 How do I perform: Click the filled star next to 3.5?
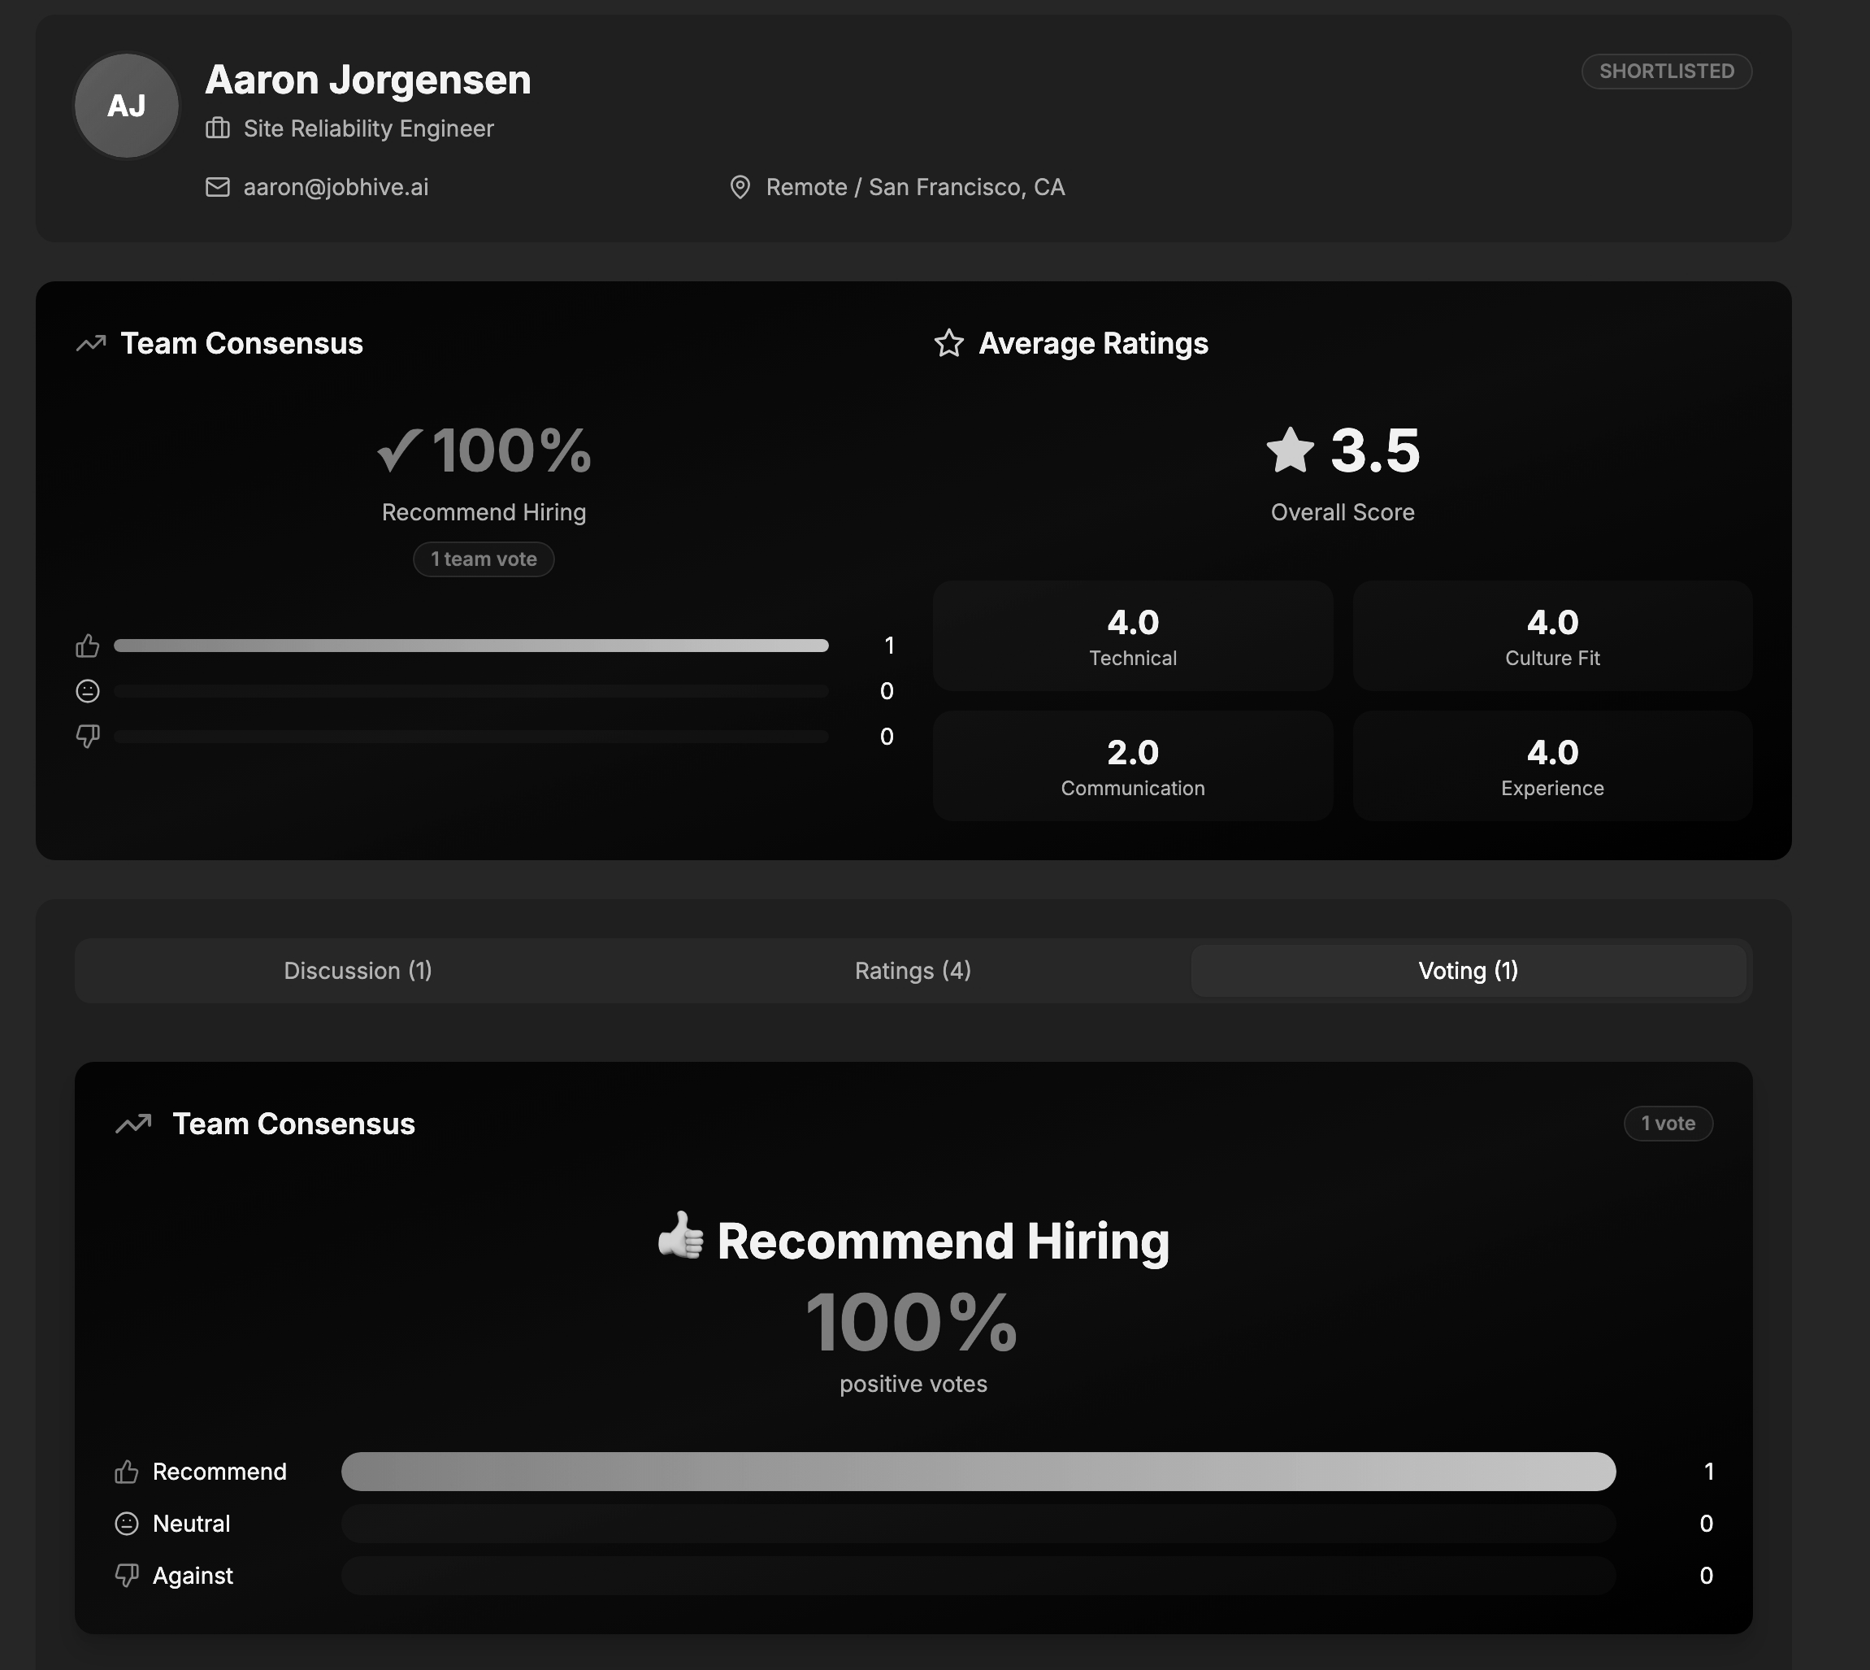pyautogui.click(x=1290, y=450)
